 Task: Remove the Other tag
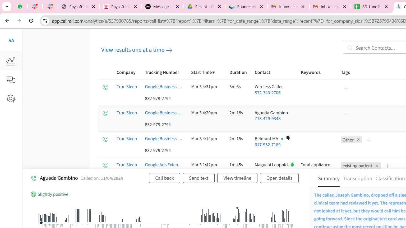pyautogui.click(x=358, y=140)
